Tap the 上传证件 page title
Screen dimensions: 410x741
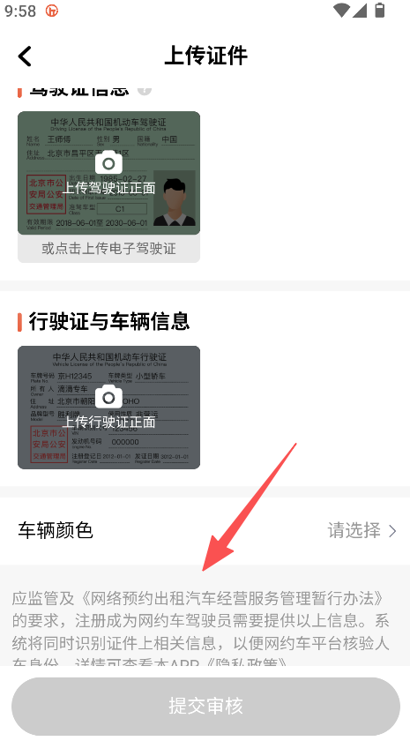click(206, 56)
